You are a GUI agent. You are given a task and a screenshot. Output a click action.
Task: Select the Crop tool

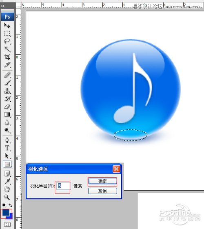point(7,57)
